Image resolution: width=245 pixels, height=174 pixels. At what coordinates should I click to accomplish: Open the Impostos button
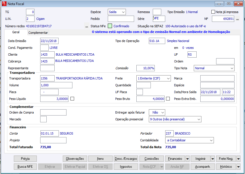coord(126,167)
